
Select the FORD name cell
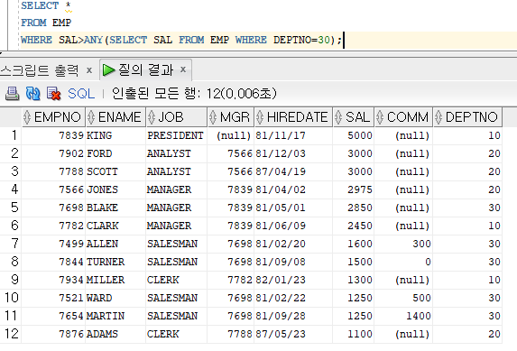pyautogui.click(x=115, y=153)
